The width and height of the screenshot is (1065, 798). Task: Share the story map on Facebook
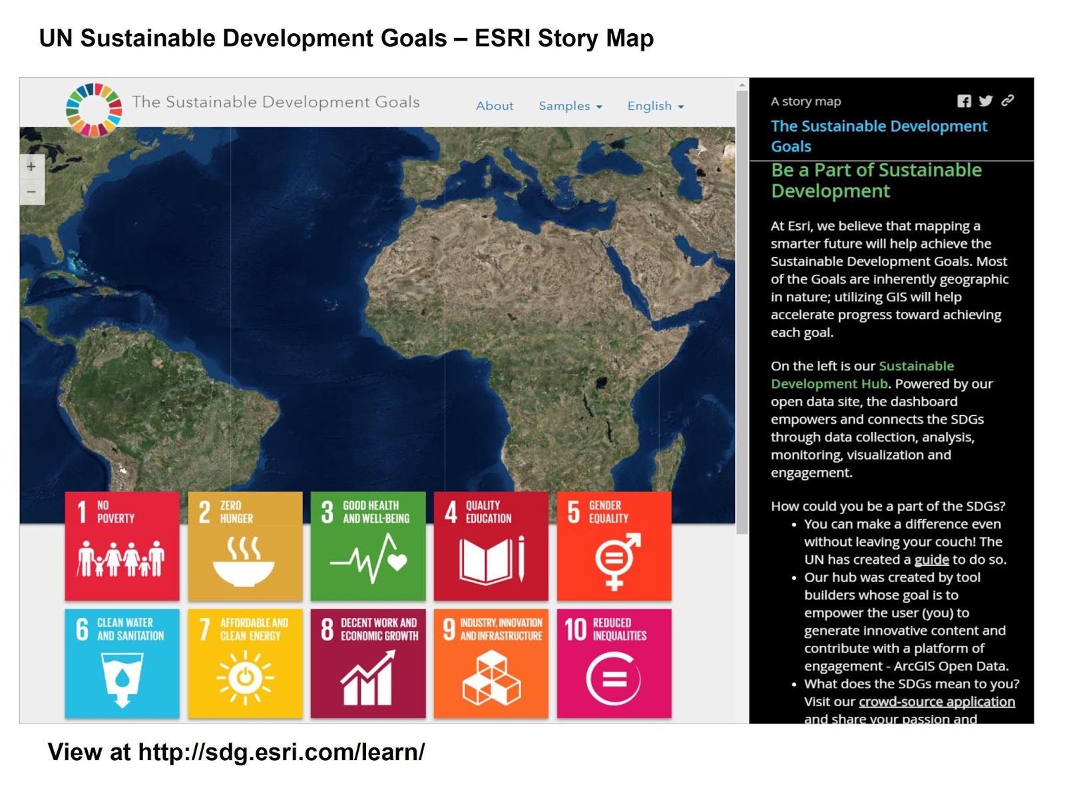pos(964,101)
